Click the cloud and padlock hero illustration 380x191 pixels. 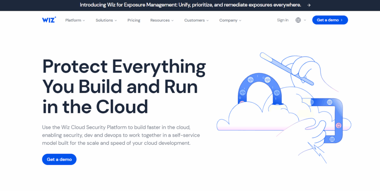click(x=284, y=108)
